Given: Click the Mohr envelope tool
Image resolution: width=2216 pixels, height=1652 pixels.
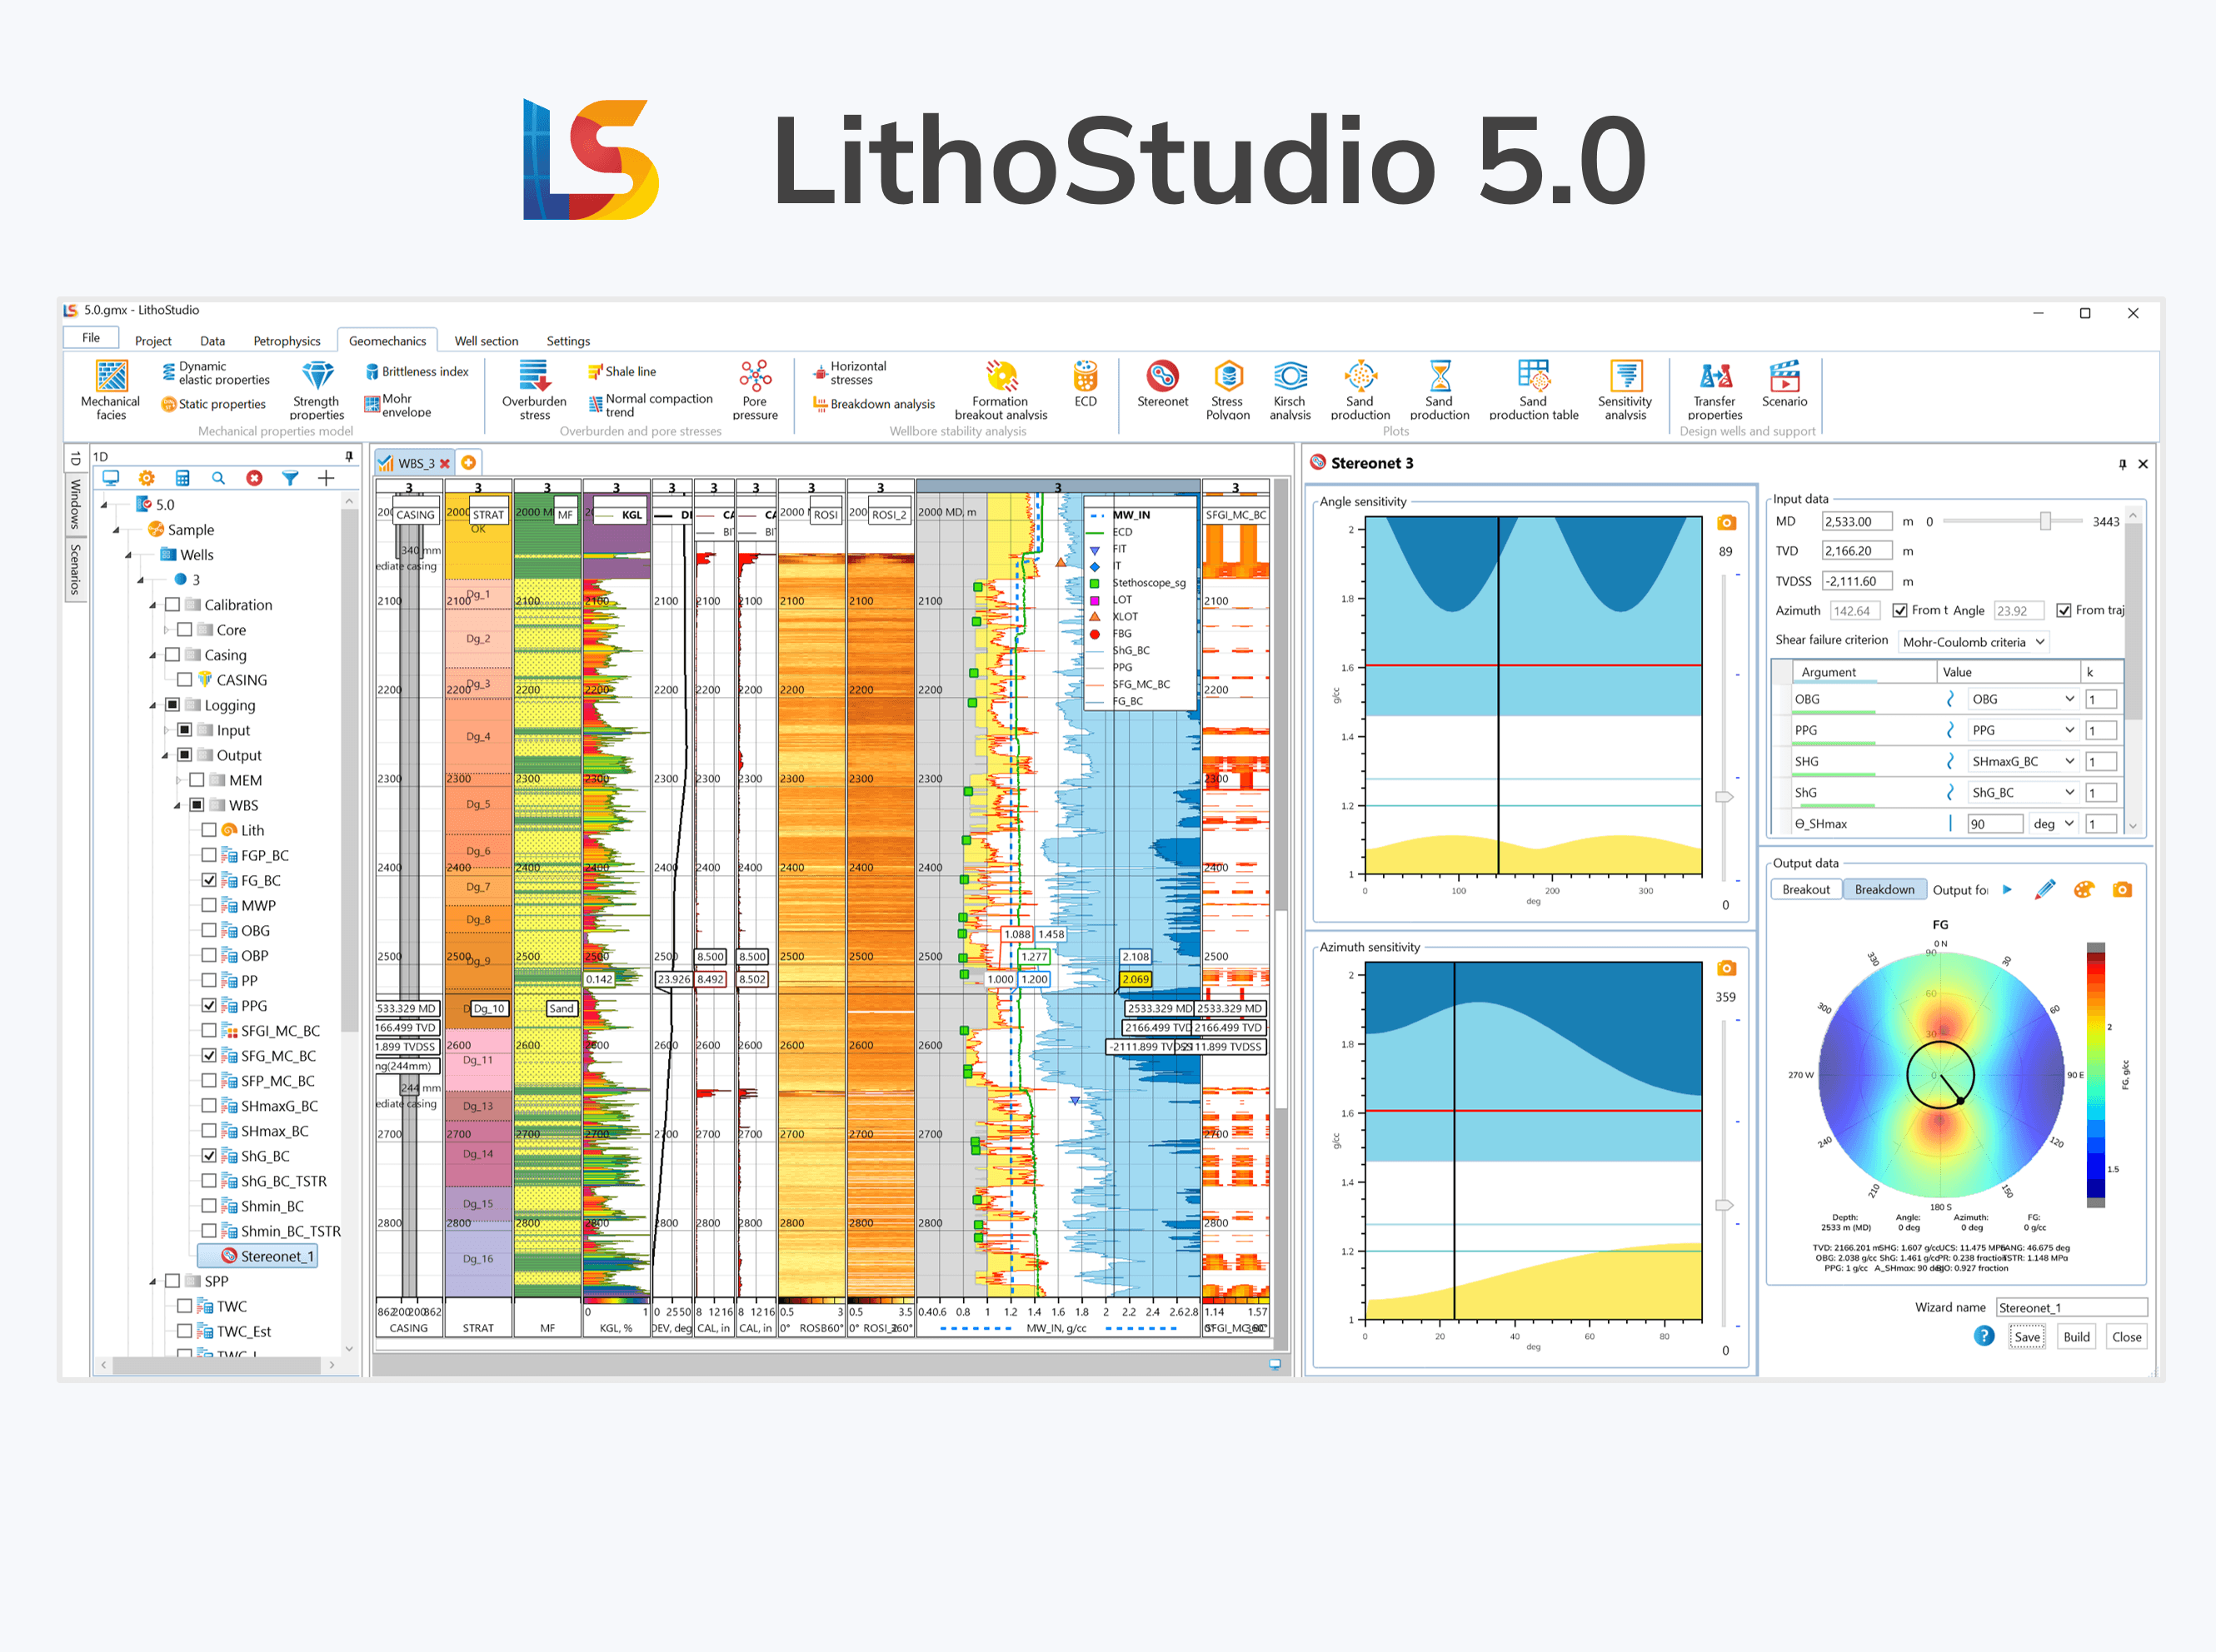Looking at the screenshot, I should tap(398, 405).
